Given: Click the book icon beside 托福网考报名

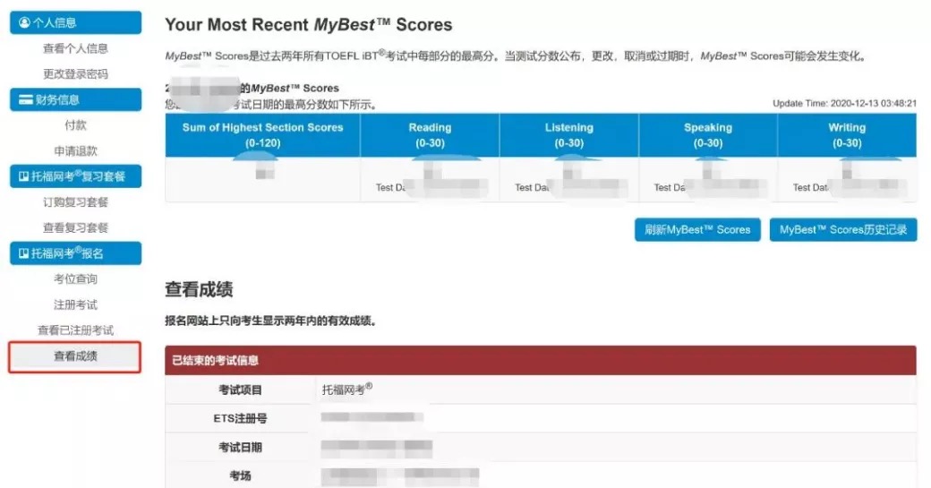Looking at the screenshot, I should coord(24,253).
